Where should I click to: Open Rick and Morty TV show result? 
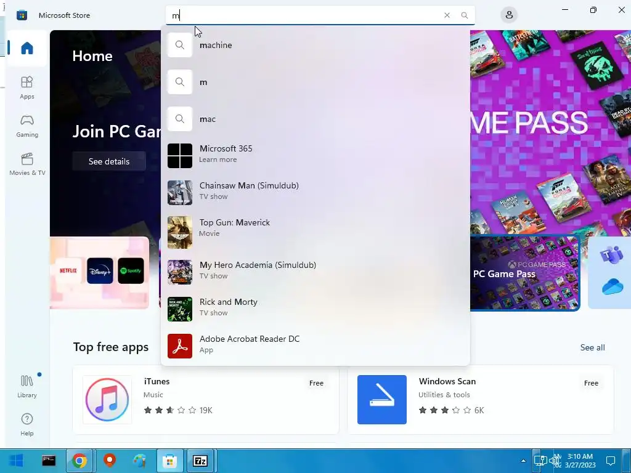pyautogui.click(x=315, y=309)
